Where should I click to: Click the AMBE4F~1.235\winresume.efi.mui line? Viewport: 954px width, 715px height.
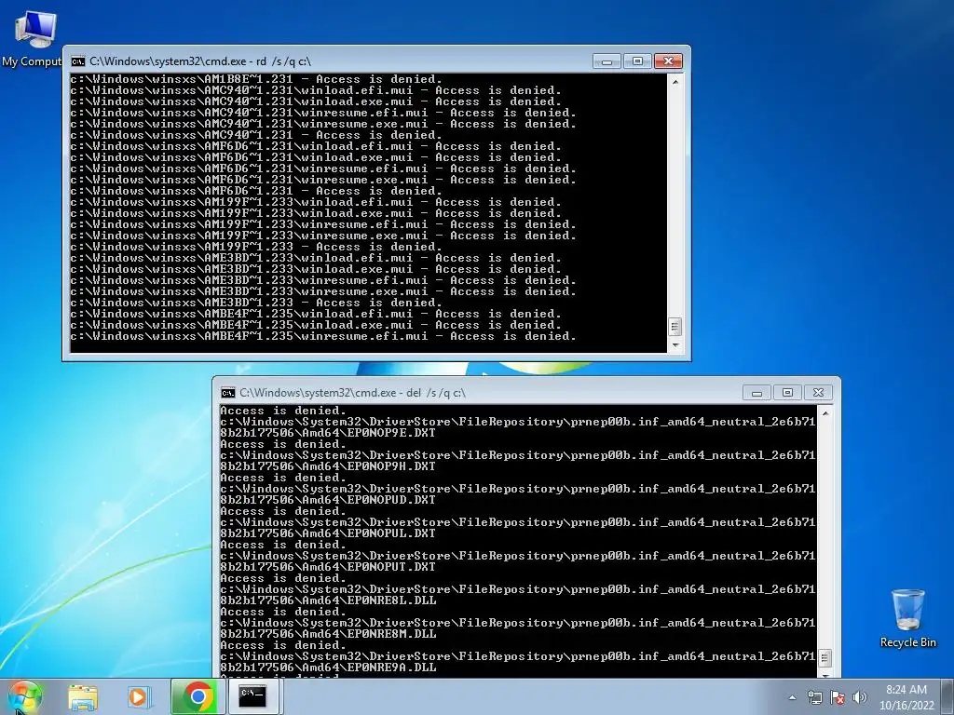[323, 336]
